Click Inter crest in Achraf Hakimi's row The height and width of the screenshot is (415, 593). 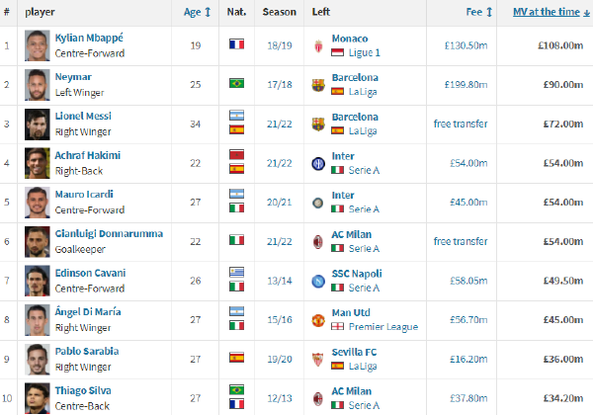coord(318,164)
